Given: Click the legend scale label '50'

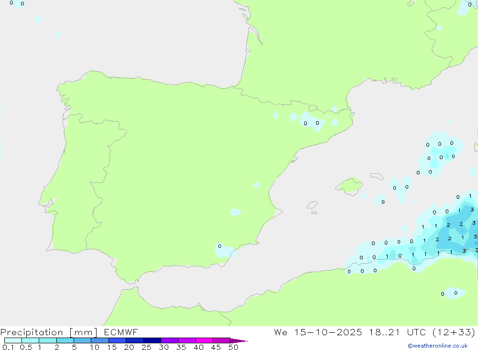Looking at the screenshot, I should (233, 347).
